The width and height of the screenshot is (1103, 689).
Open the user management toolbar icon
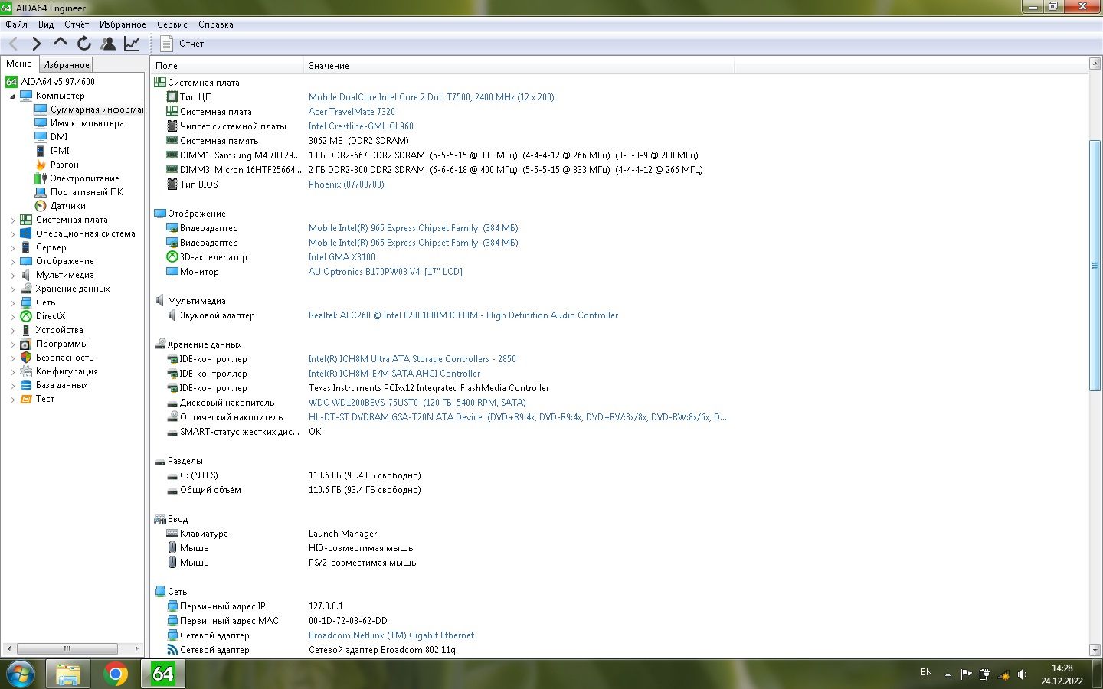pyautogui.click(x=108, y=44)
